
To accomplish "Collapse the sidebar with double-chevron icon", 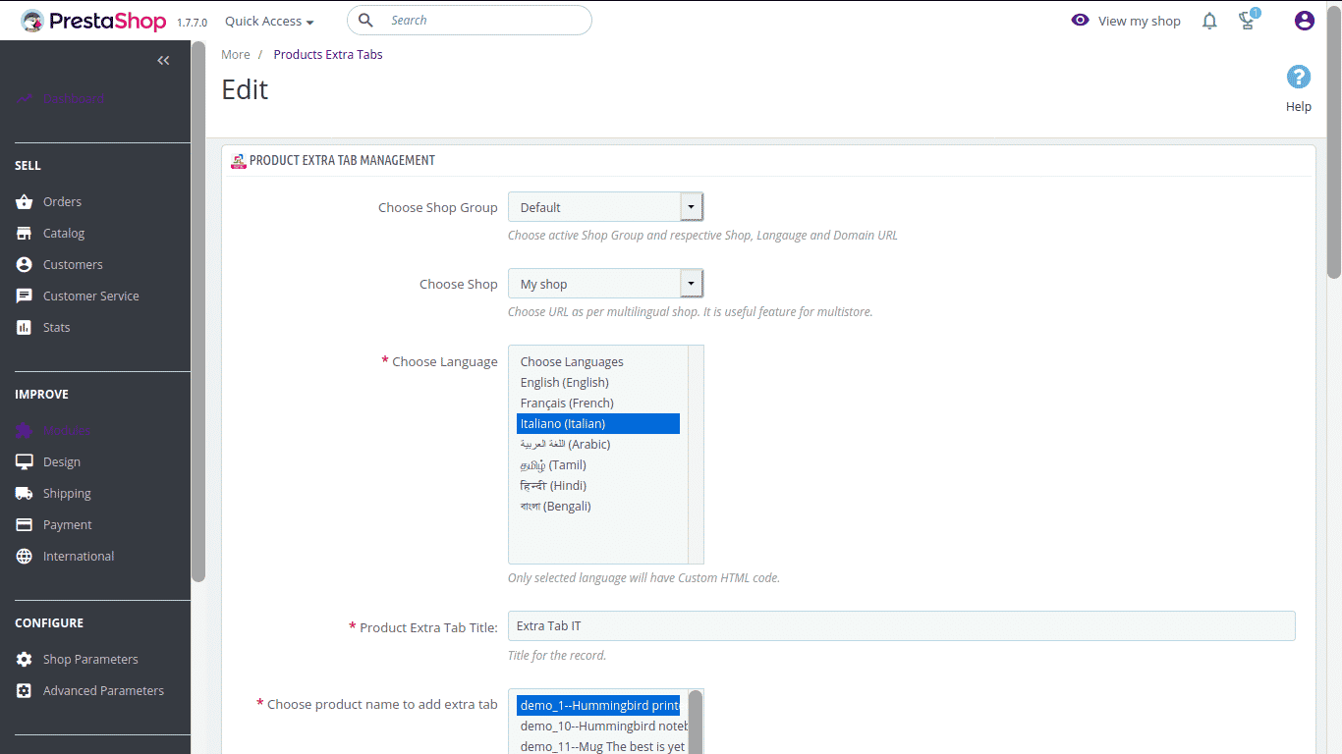I will pos(163,61).
